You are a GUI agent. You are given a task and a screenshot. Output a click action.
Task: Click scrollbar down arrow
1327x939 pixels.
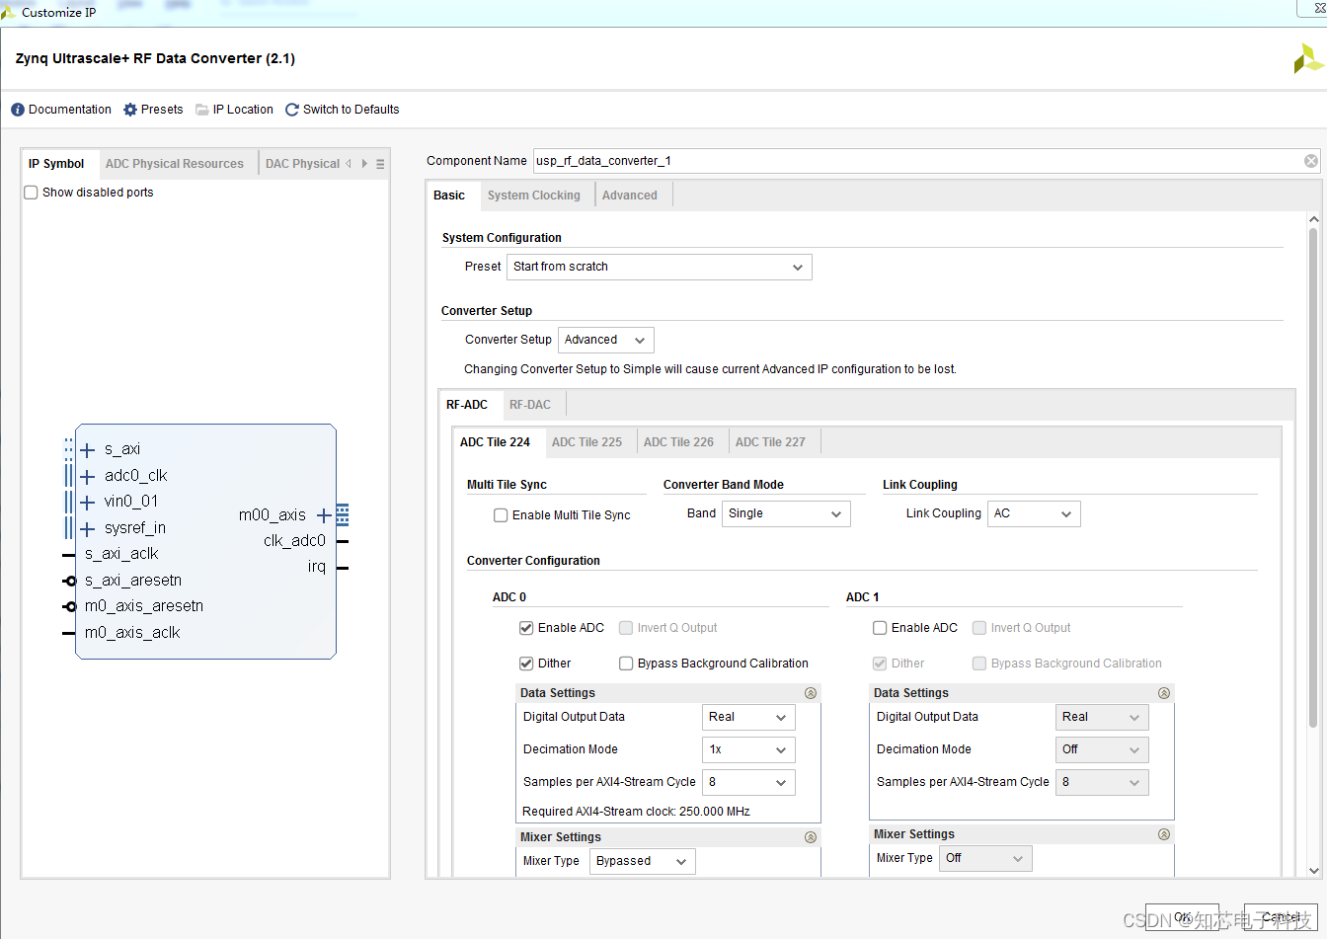point(1313,871)
